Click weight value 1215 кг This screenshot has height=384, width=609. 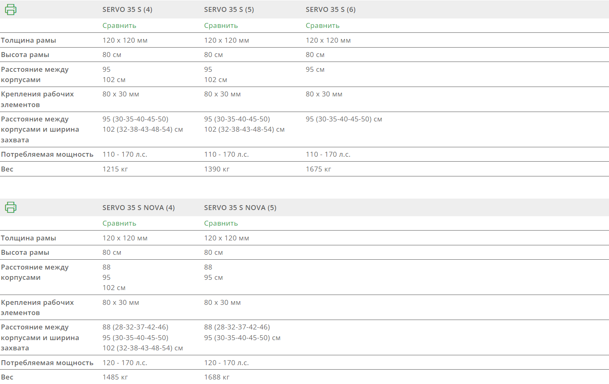coord(115,169)
